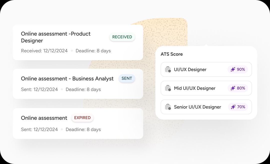Click the sparkle icon next to 70%
Viewport: 270px width, 164px height.
[233, 107]
